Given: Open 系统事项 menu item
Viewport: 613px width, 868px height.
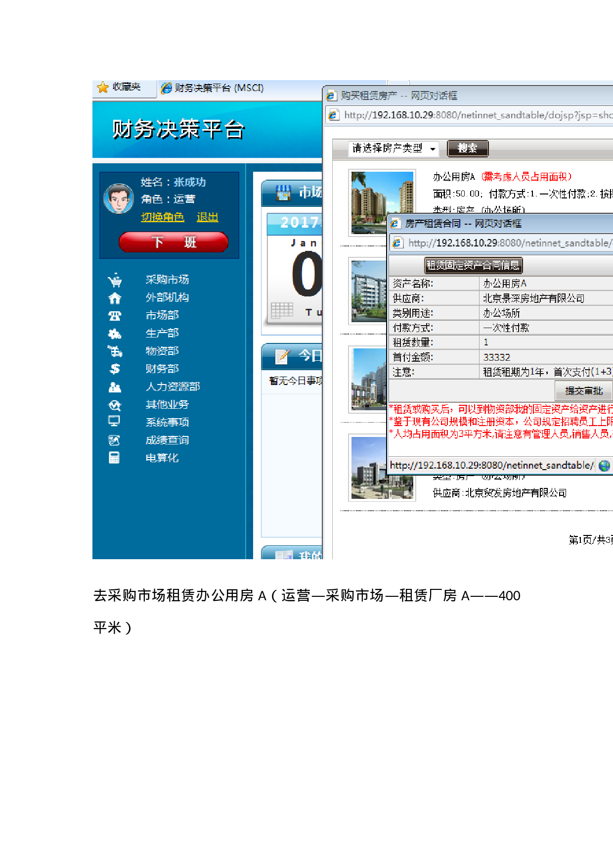Looking at the screenshot, I should click(167, 422).
